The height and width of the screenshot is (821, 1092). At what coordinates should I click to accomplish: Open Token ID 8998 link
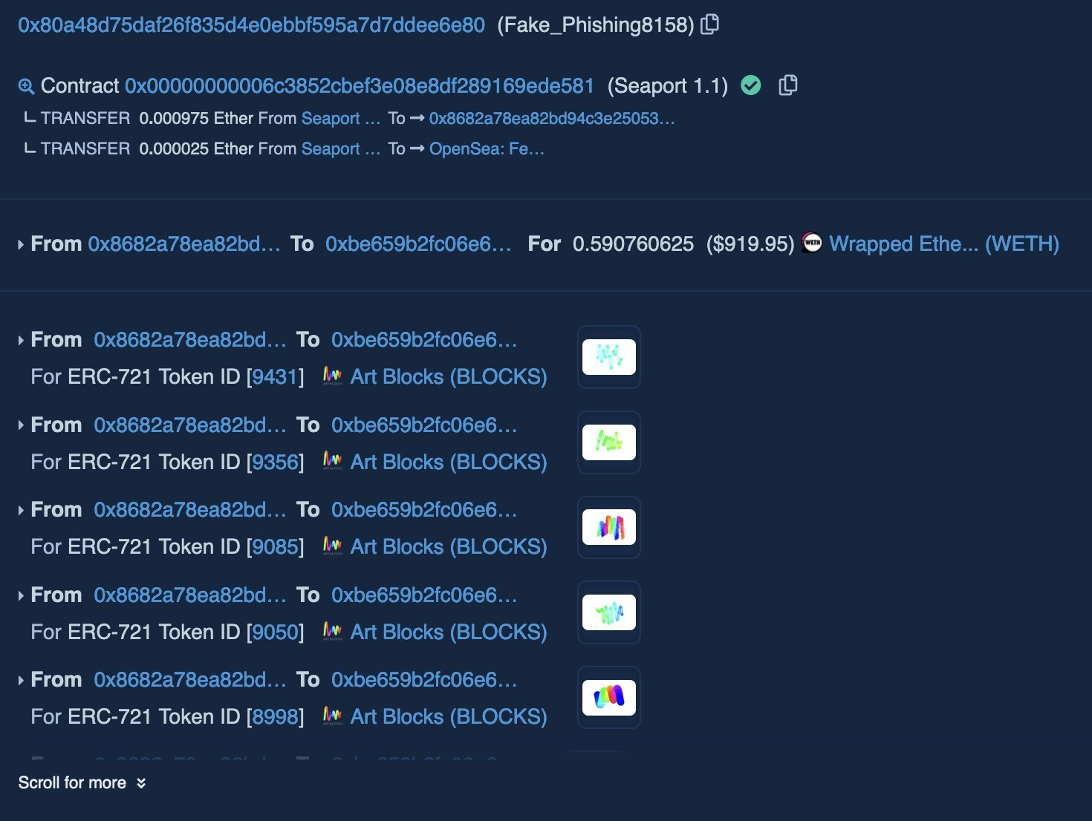[x=276, y=717]
